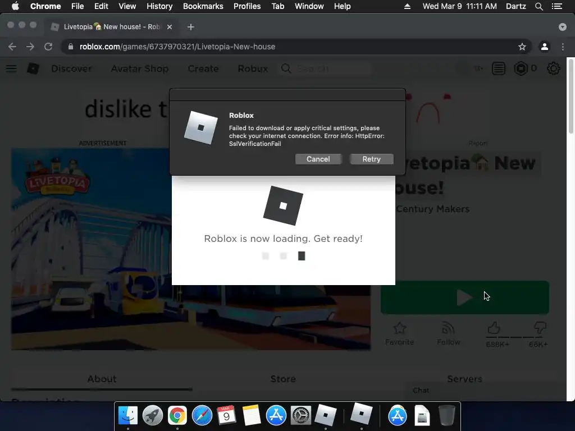Go forward in Chrome
This screenshot has width=575, height=431.
30,47
